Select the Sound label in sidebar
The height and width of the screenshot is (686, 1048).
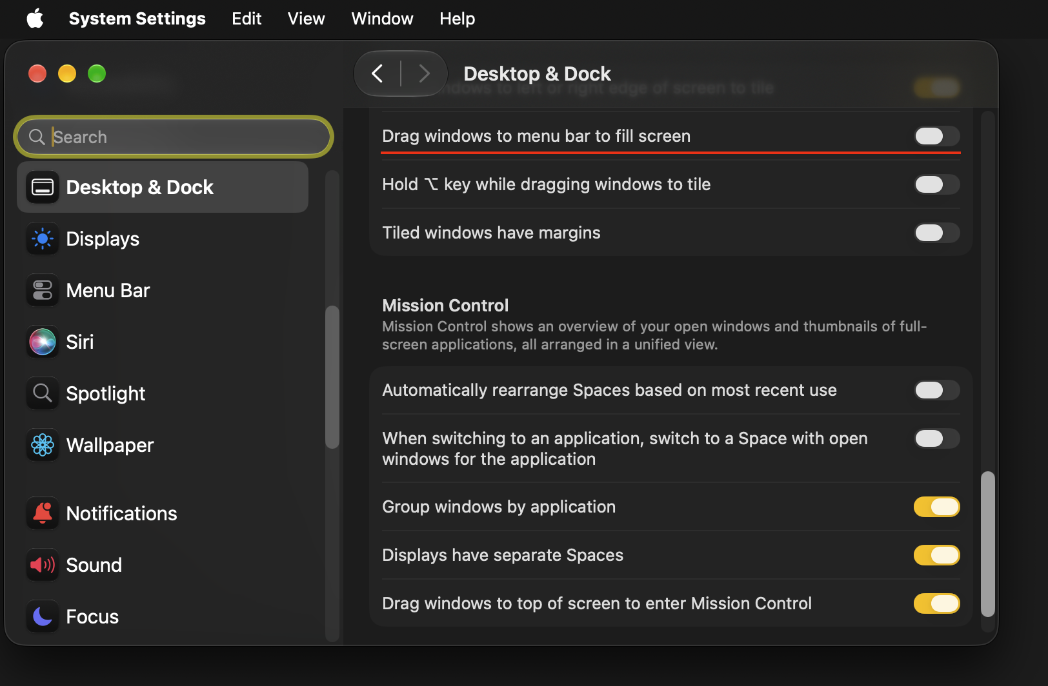coord(94,565)
